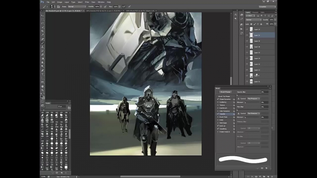This screenshot has width=317, height=178.
Task: Open the Flow dropdown arrow in options bar
Action: point(120,7)
